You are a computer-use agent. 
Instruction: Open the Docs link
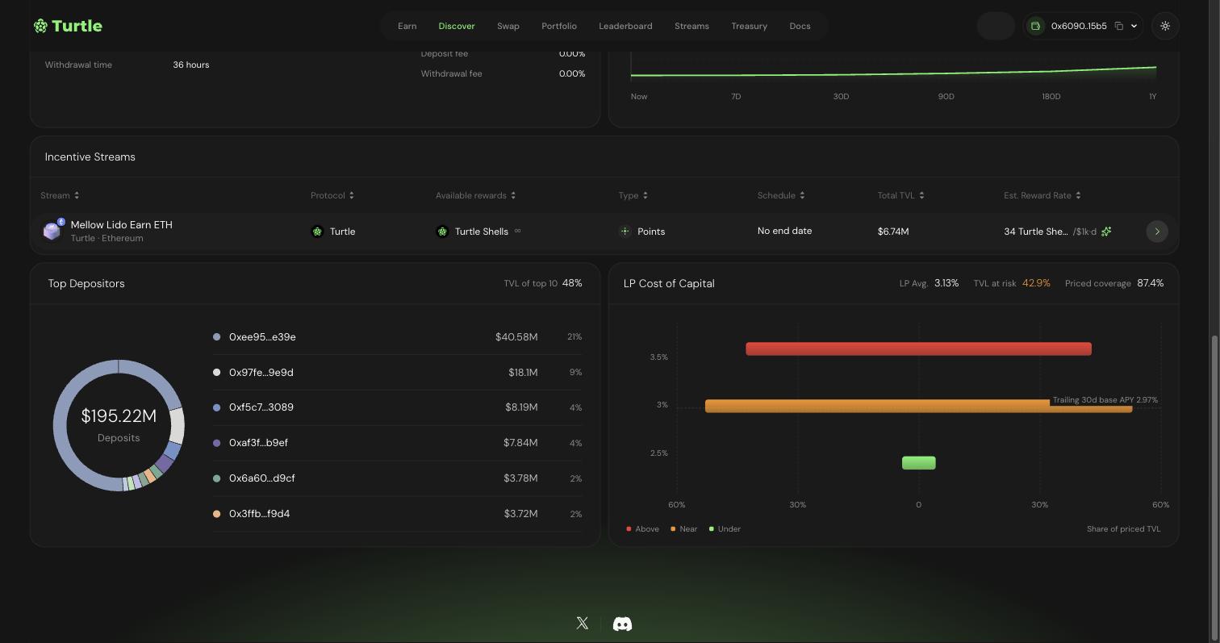800,26
